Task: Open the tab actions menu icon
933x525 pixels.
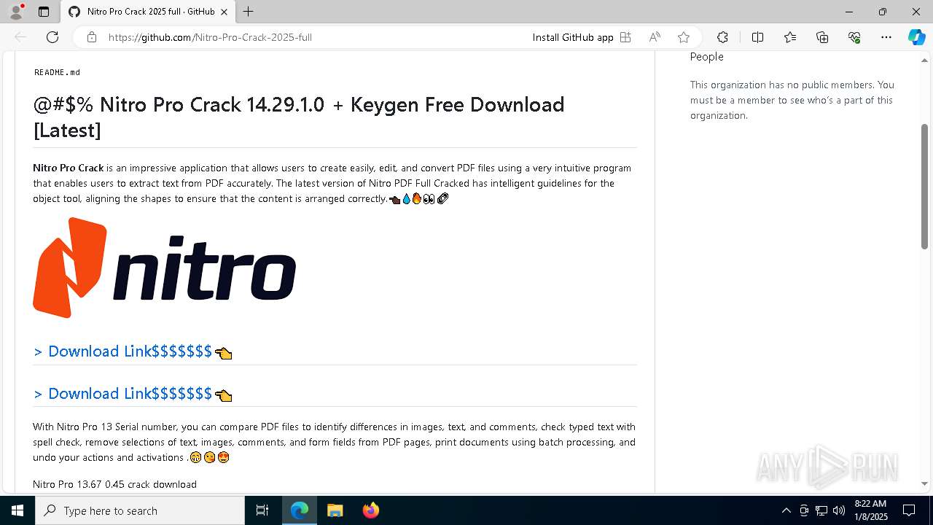Action: coord(44,12)
